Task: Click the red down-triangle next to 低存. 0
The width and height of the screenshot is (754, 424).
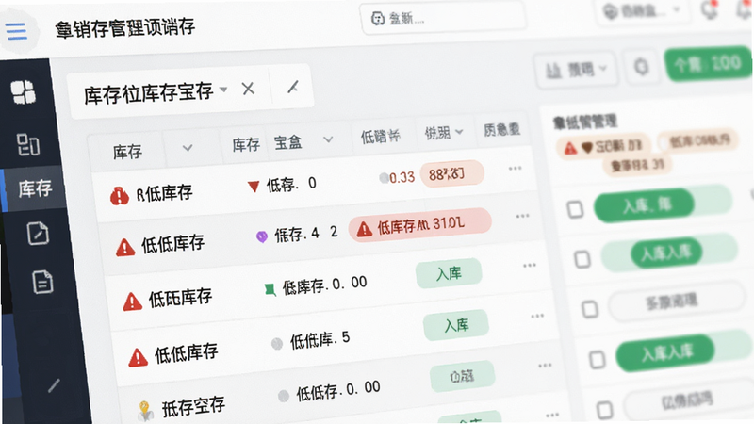Action: [254, 186]
